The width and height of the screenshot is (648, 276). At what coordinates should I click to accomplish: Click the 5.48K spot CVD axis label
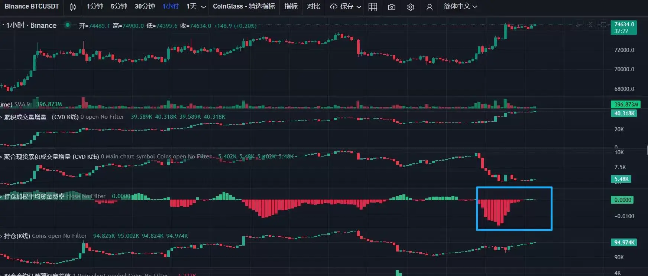(x=621, y=179)
